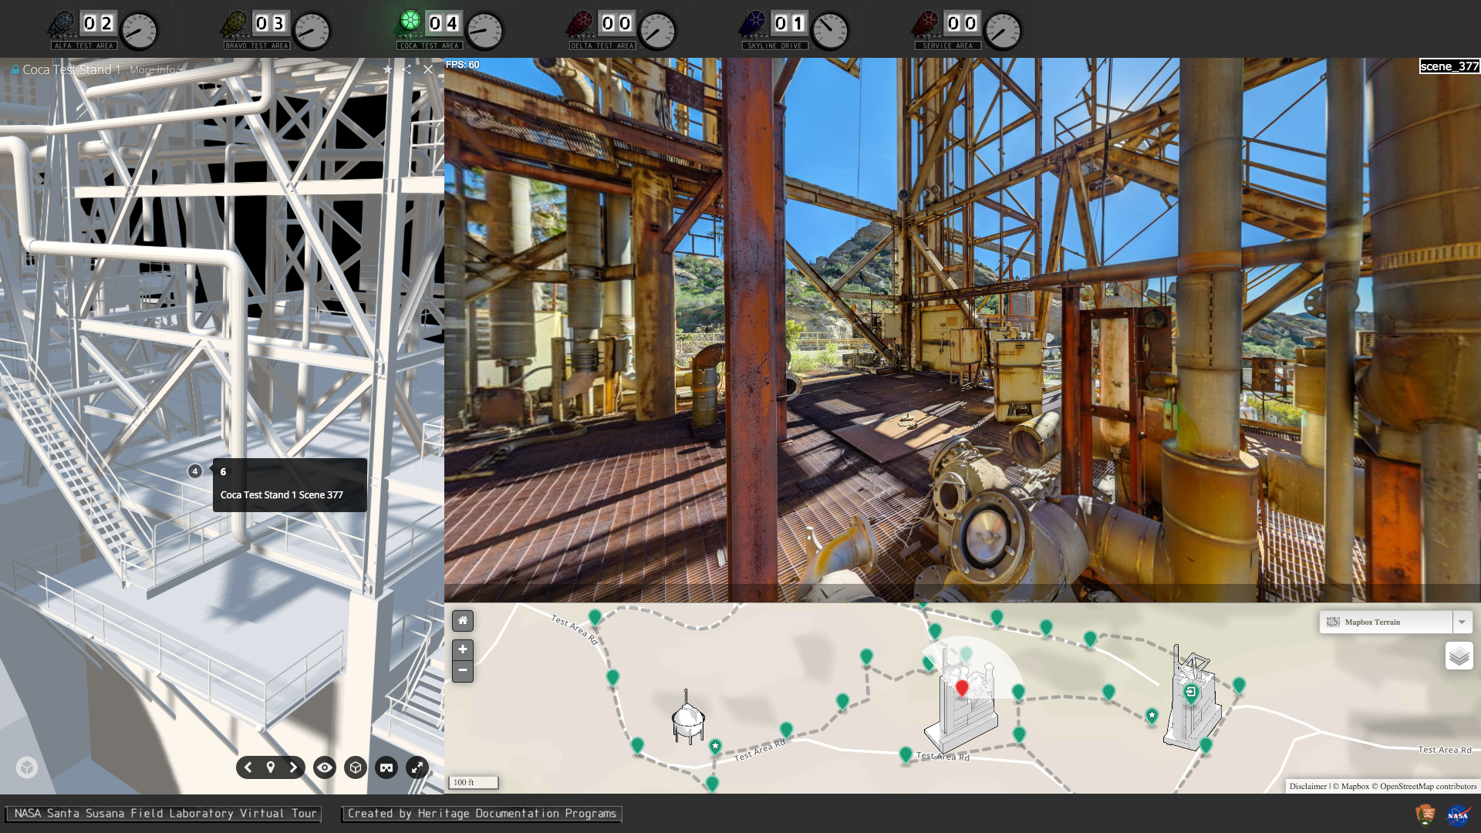This screenshot has width=1481, height=833.
Task: Enter fullscreen in the 3D viewer
Action: [x=417, y=767]
